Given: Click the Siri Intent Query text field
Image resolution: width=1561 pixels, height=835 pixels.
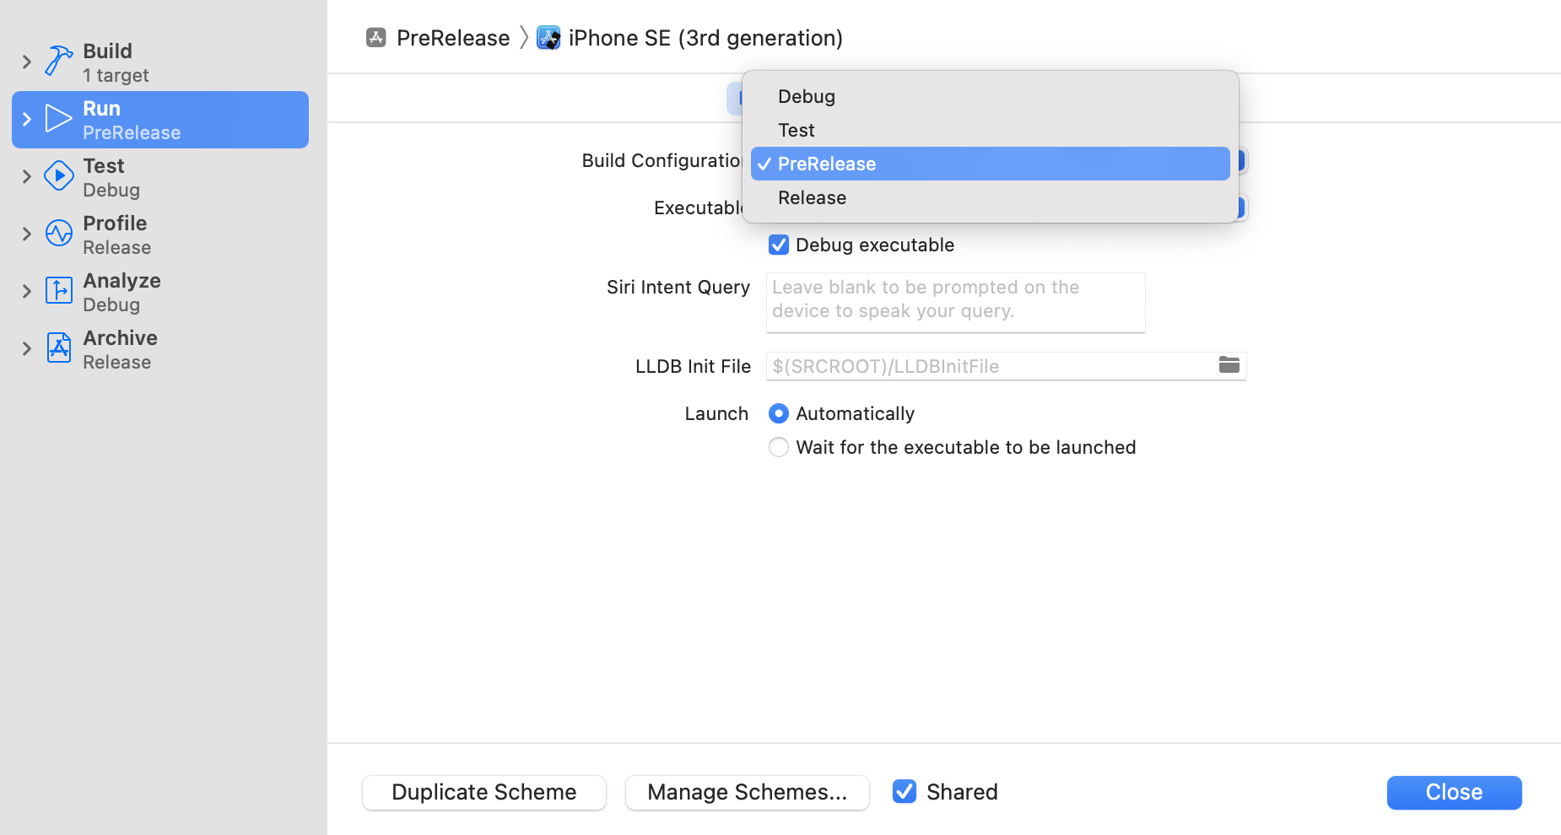Looking at the screenshot, I should [955, 301].
